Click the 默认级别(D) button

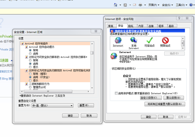coord(174,98)
